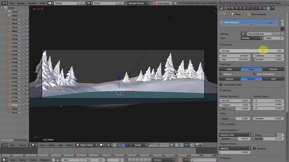Click the F fake user button

[x=274, y=34]
